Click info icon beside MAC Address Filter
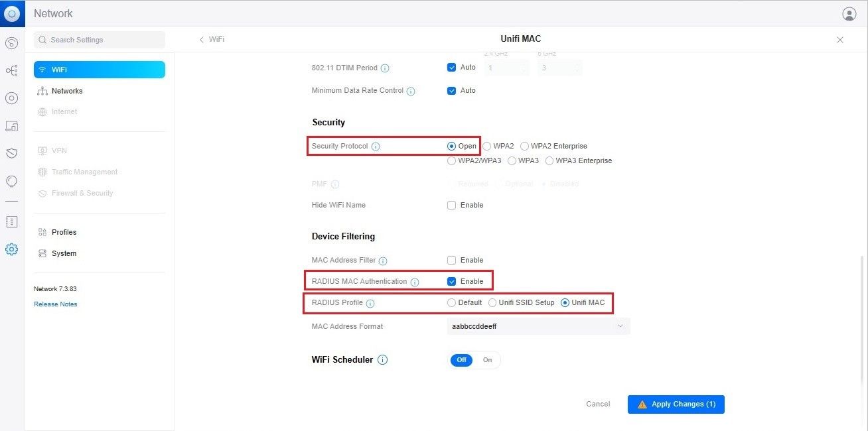 (x=383, y=261)
